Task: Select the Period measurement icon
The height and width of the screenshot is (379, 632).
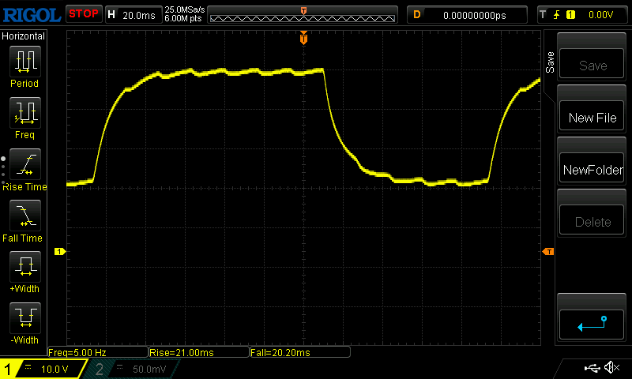Action: 25,62
